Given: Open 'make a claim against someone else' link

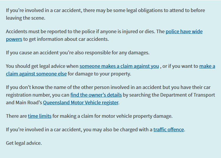Looking at the screenshot, I should coord(36,74).
